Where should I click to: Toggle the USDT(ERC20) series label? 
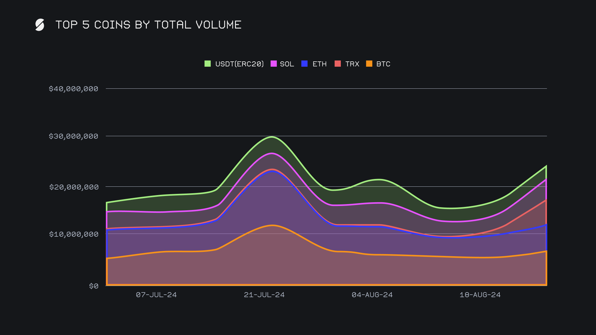239,64
